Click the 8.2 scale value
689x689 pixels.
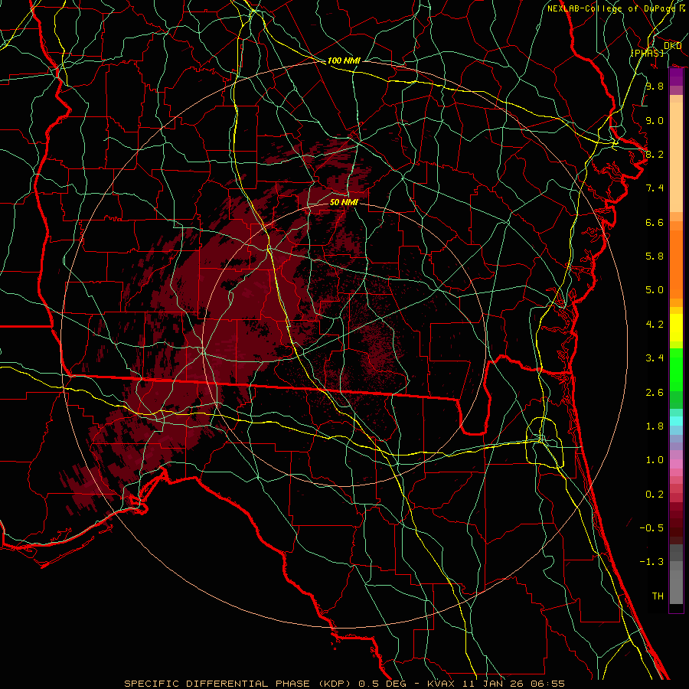click(x=655, y=154)
